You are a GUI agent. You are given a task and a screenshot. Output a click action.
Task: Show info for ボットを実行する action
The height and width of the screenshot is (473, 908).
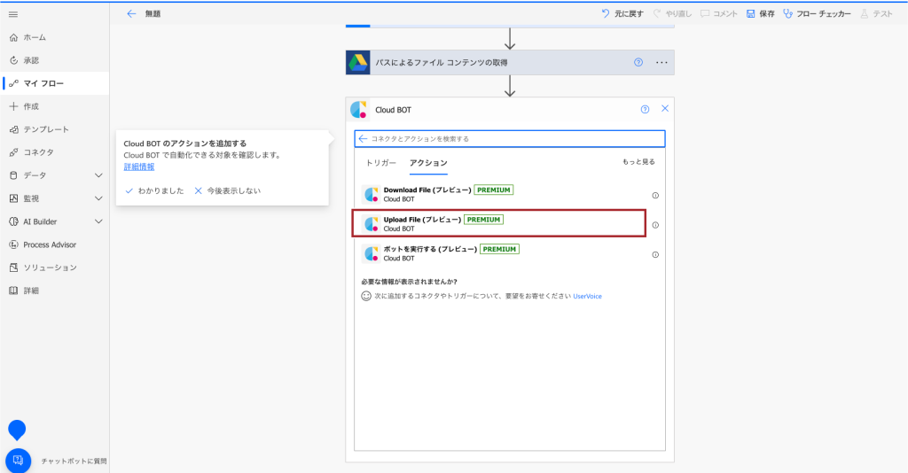pos(655,254)
